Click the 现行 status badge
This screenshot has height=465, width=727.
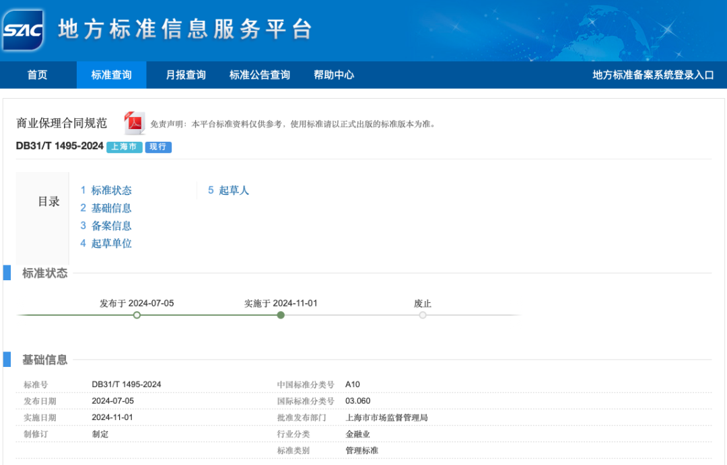pos(158,147)
